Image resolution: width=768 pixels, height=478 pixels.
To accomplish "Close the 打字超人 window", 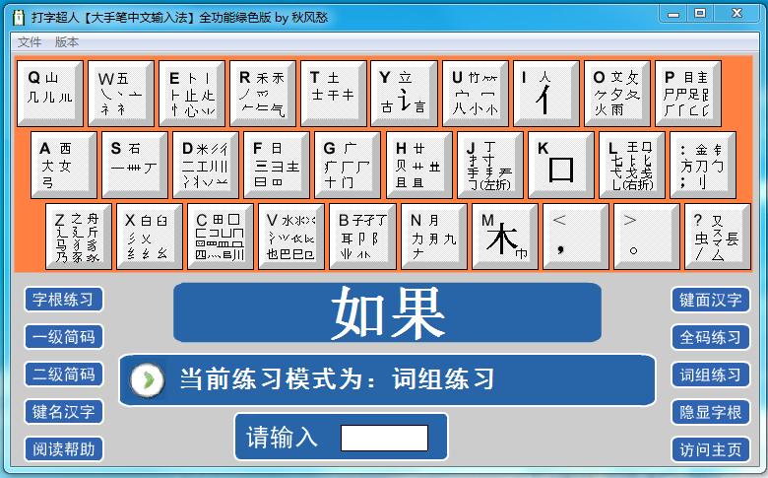I will pos(736,14).
